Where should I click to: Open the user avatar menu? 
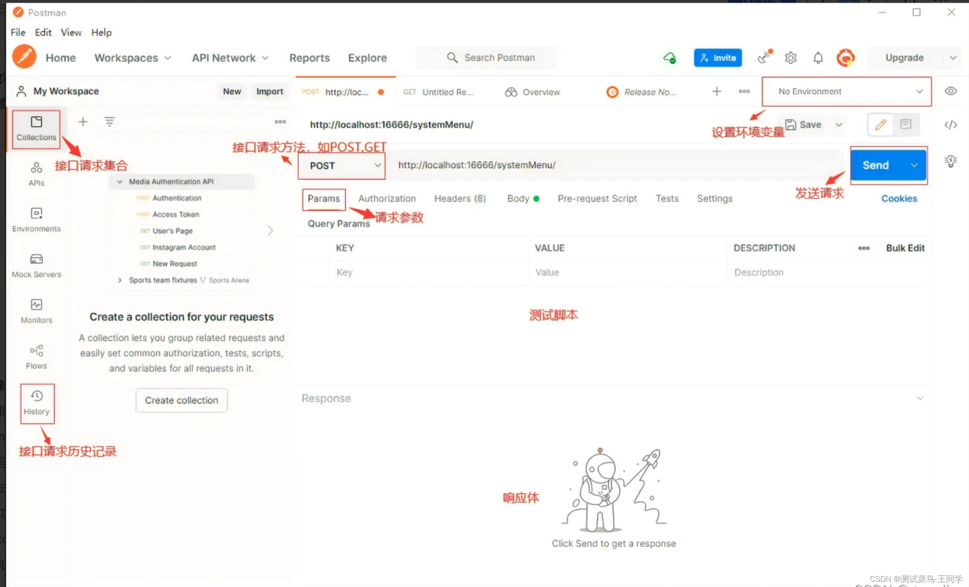pos(845,58)
